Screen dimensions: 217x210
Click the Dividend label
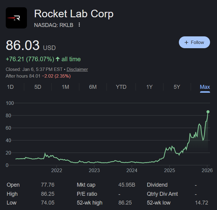[157, 185]
